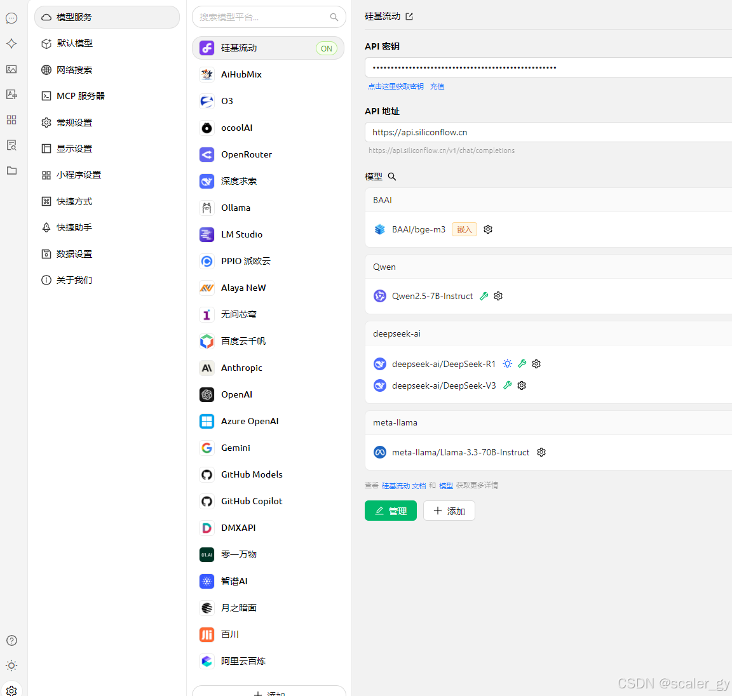732x696 pixels.
Task: Select 网络搜索 settings section
Action: click(107, 70)
